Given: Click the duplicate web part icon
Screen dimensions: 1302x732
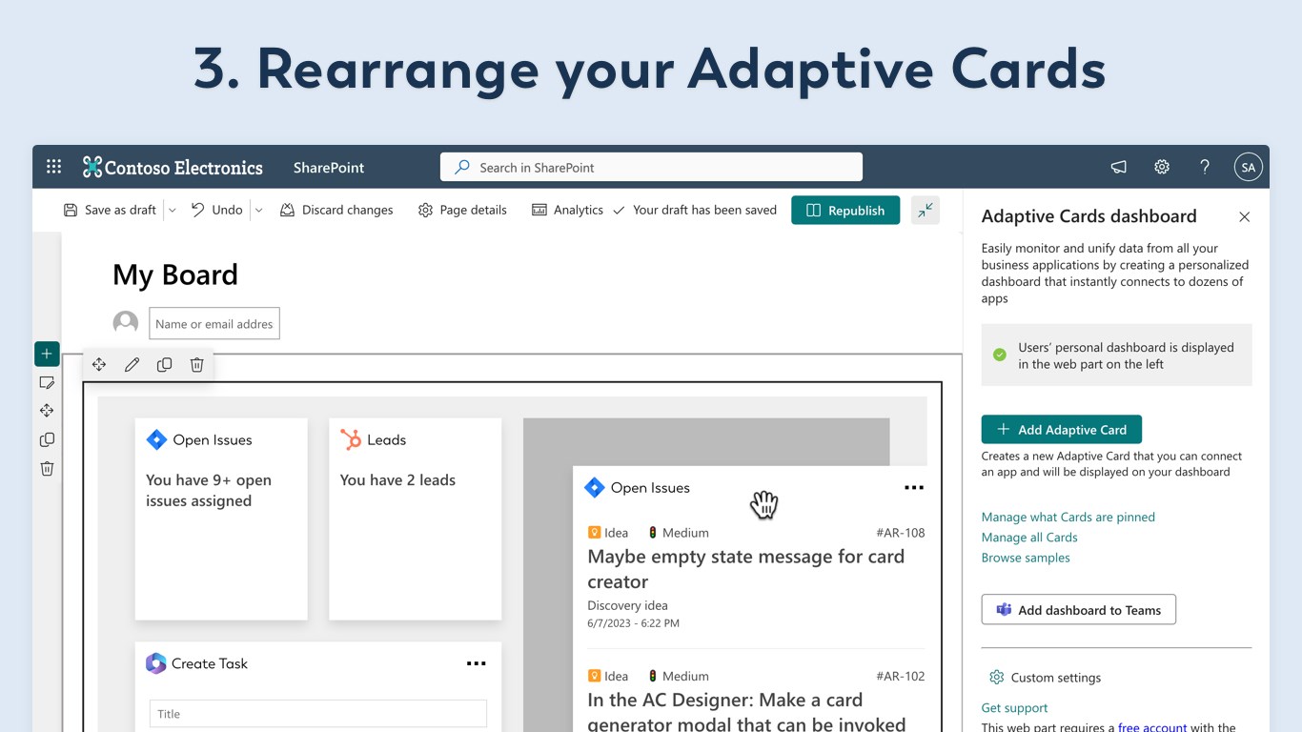Looking at the screenshot, I should (x=164, y=365).
